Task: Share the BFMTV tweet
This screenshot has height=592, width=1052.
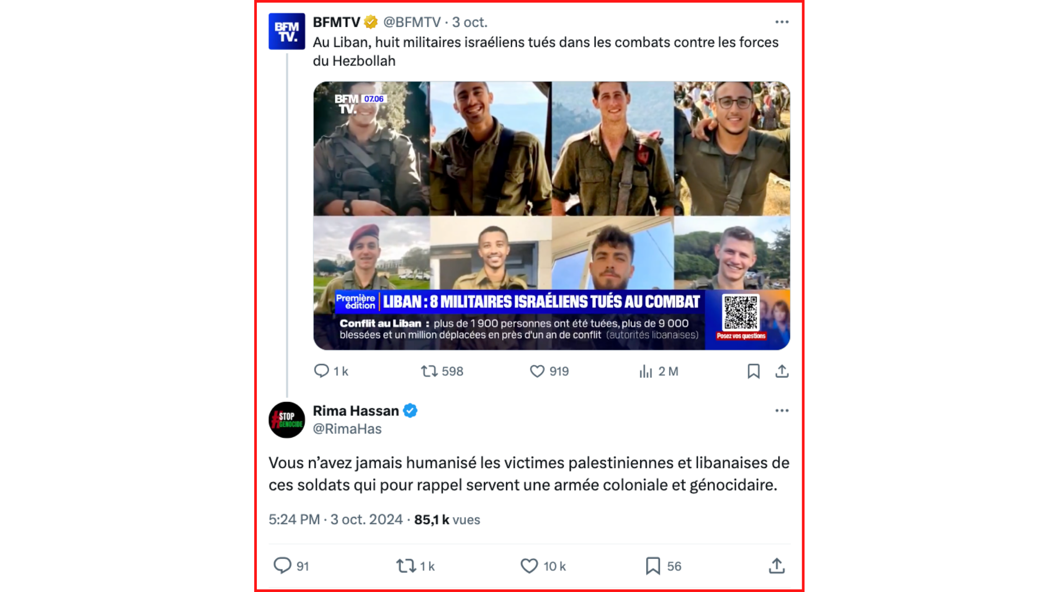Action: [782, 371]
